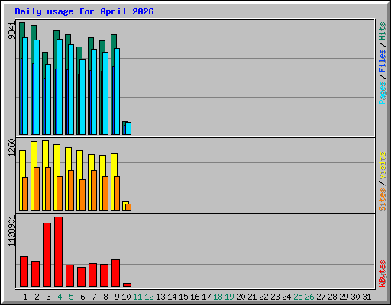Click the day 1 axis label
Image resolution: width=391 pixels, height=305 pixels.
pos(25,297)
